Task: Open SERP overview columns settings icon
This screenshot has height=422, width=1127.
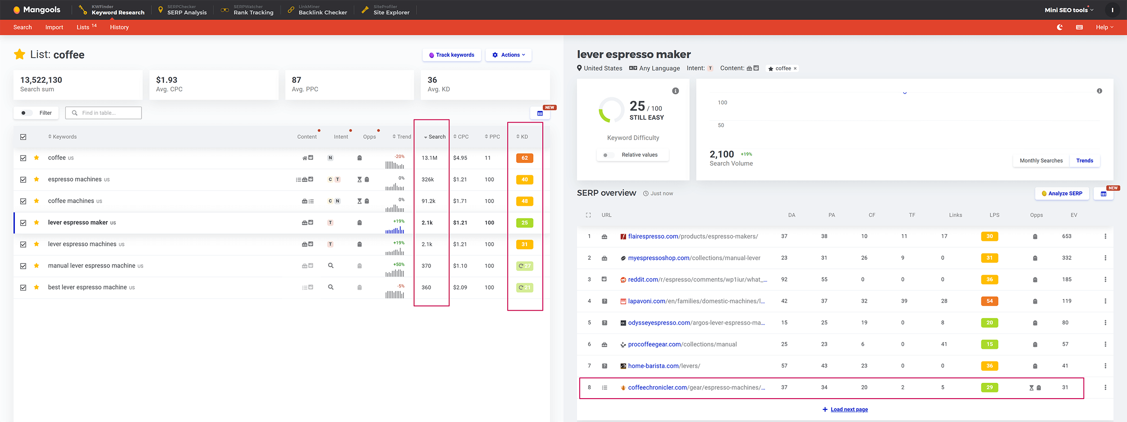Action: [1104, 194]
